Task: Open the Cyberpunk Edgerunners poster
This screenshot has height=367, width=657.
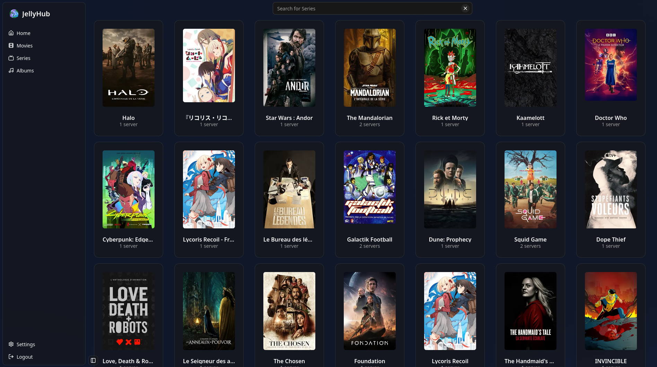Action: coord(129,189)
